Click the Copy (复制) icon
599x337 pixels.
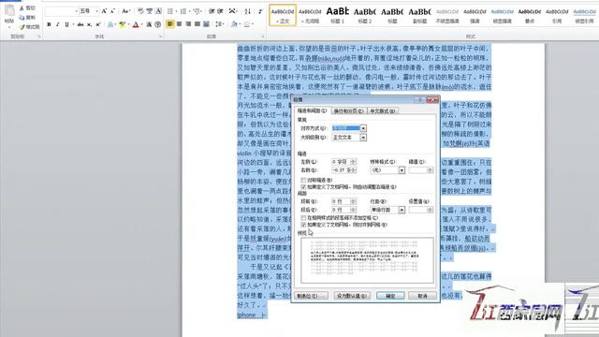22,18
